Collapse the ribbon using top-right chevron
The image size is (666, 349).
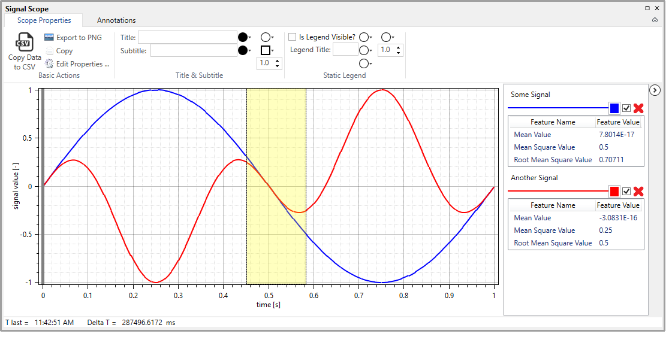[x=655, y=20]
